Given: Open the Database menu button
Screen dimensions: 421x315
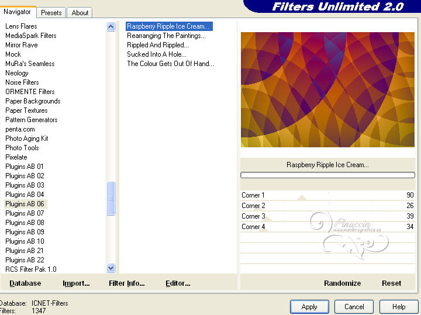Looking at the screenshot, I should pyautogui.click(x=25, y=283).
